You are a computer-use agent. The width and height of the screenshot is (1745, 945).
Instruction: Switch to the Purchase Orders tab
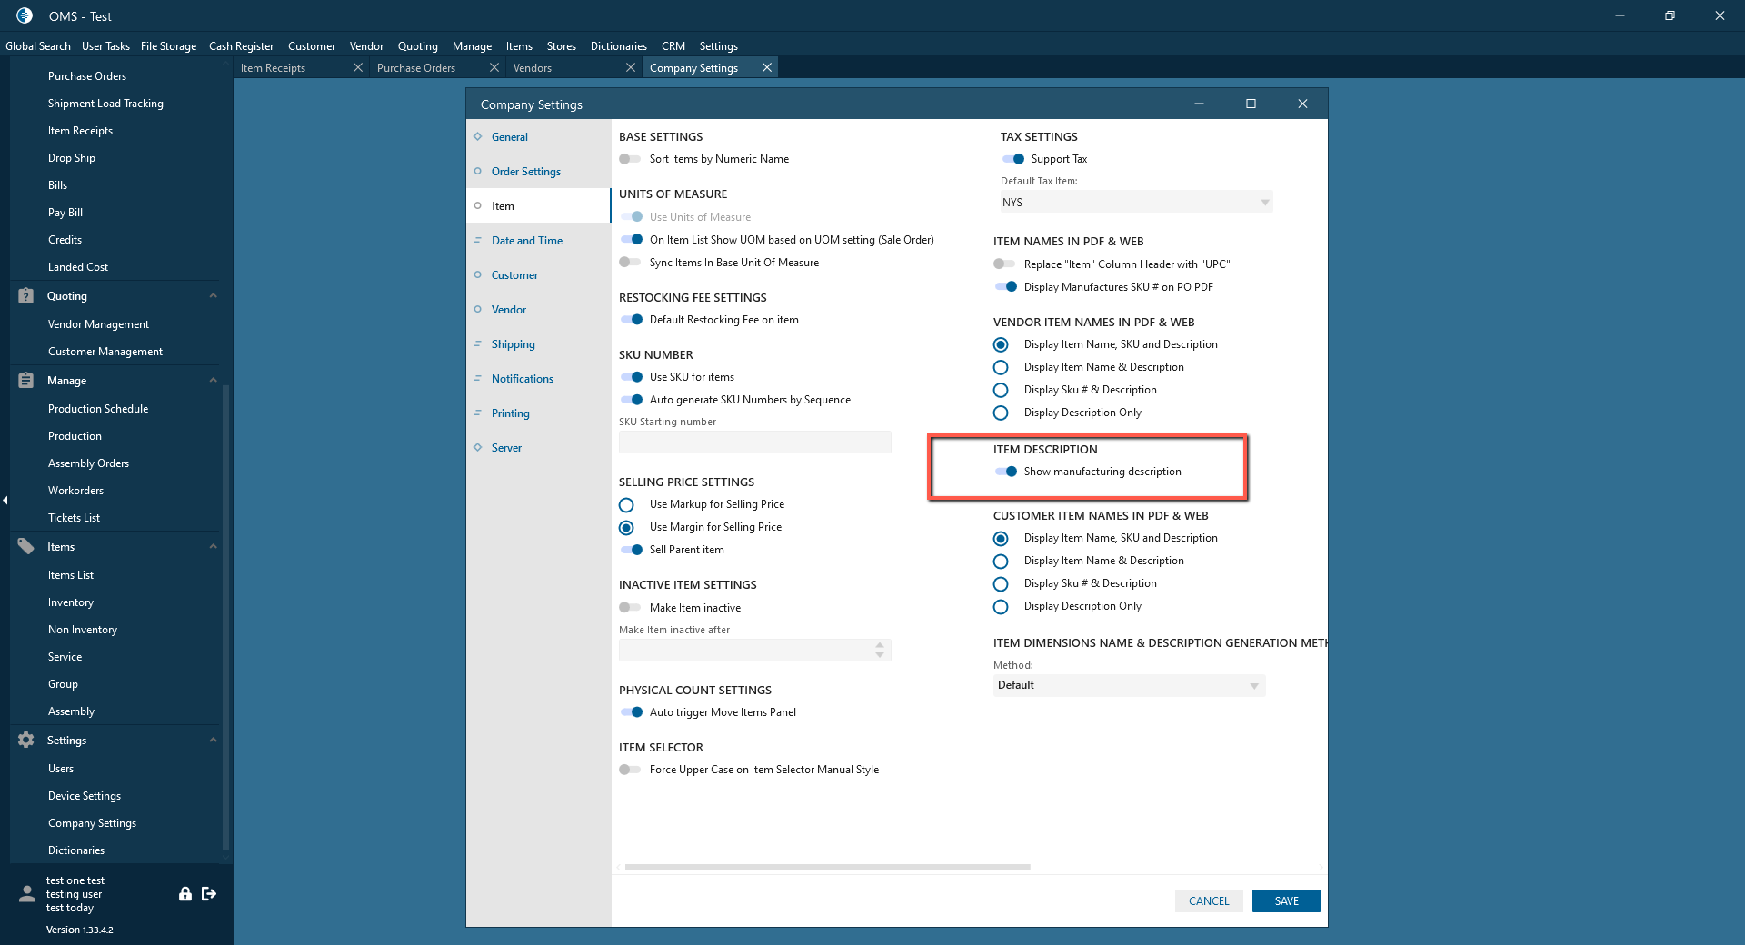pyautogui.click(x=416, y=68)
